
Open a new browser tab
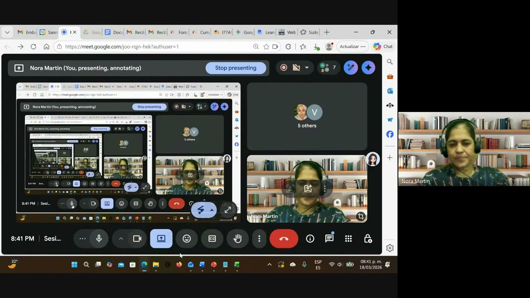click(327, 32)
